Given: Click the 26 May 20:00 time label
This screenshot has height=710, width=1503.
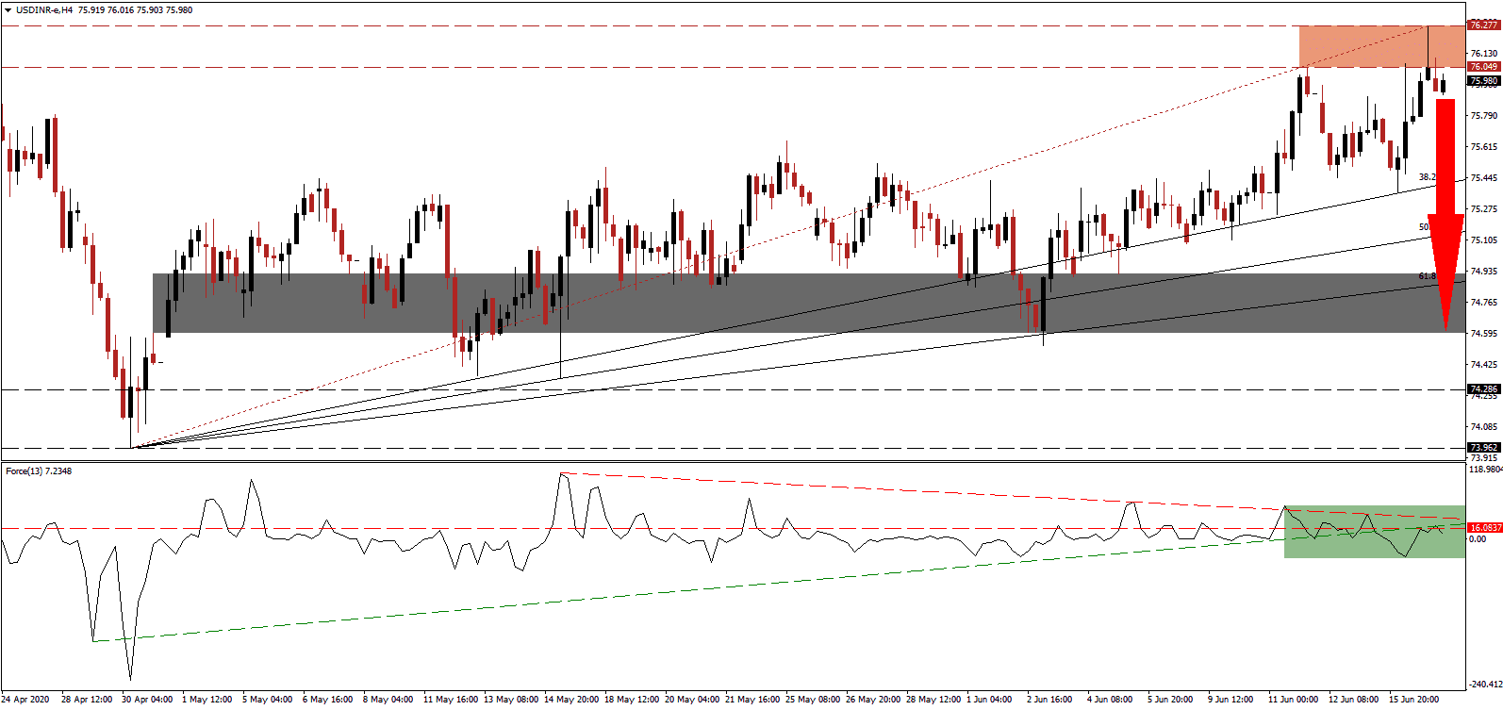Looking at the screenshot, I should [x=872, y=700].
